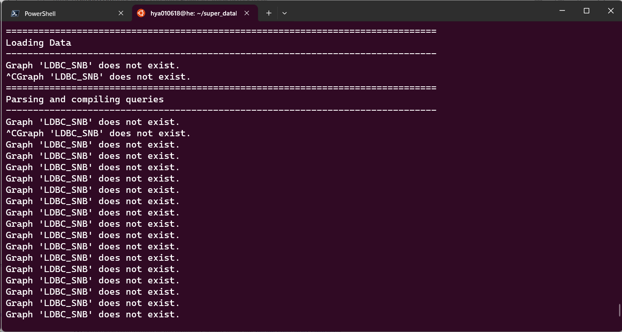This screenshot has width=622, height=332.
Task: Select the hya010618@he super_datal tab
Action: 189,13
